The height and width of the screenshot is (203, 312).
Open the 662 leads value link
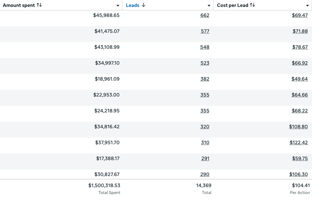pyautogui.click(x=205, y=15)
